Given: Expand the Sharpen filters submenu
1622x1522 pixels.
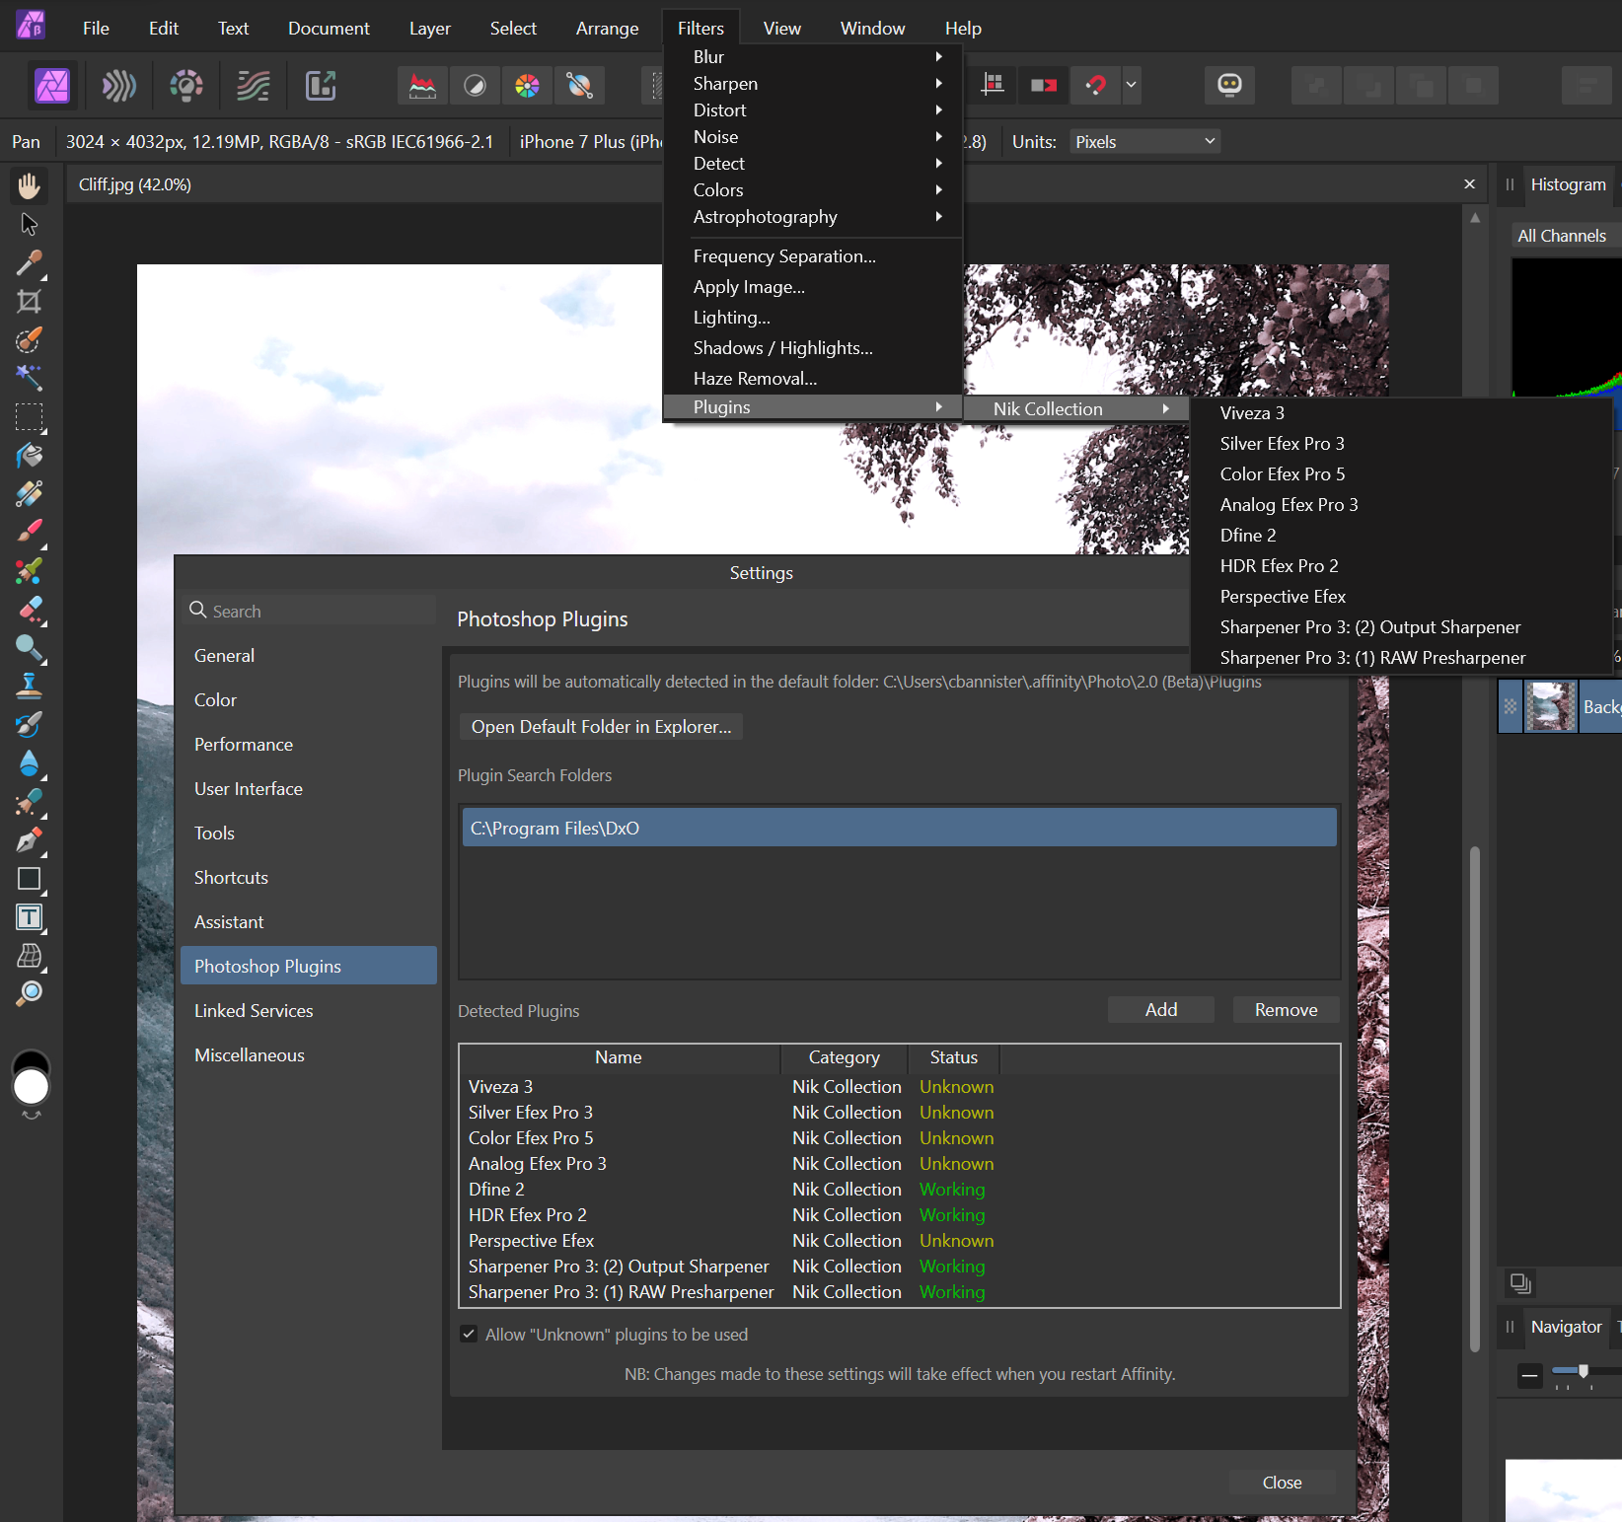Looking at the screenshot, I should tap(813, 84).
